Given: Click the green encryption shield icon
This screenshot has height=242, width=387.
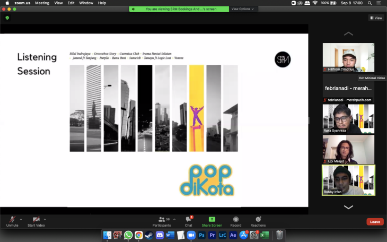Looking at the screenshot, I should click(x=7, y=18).
